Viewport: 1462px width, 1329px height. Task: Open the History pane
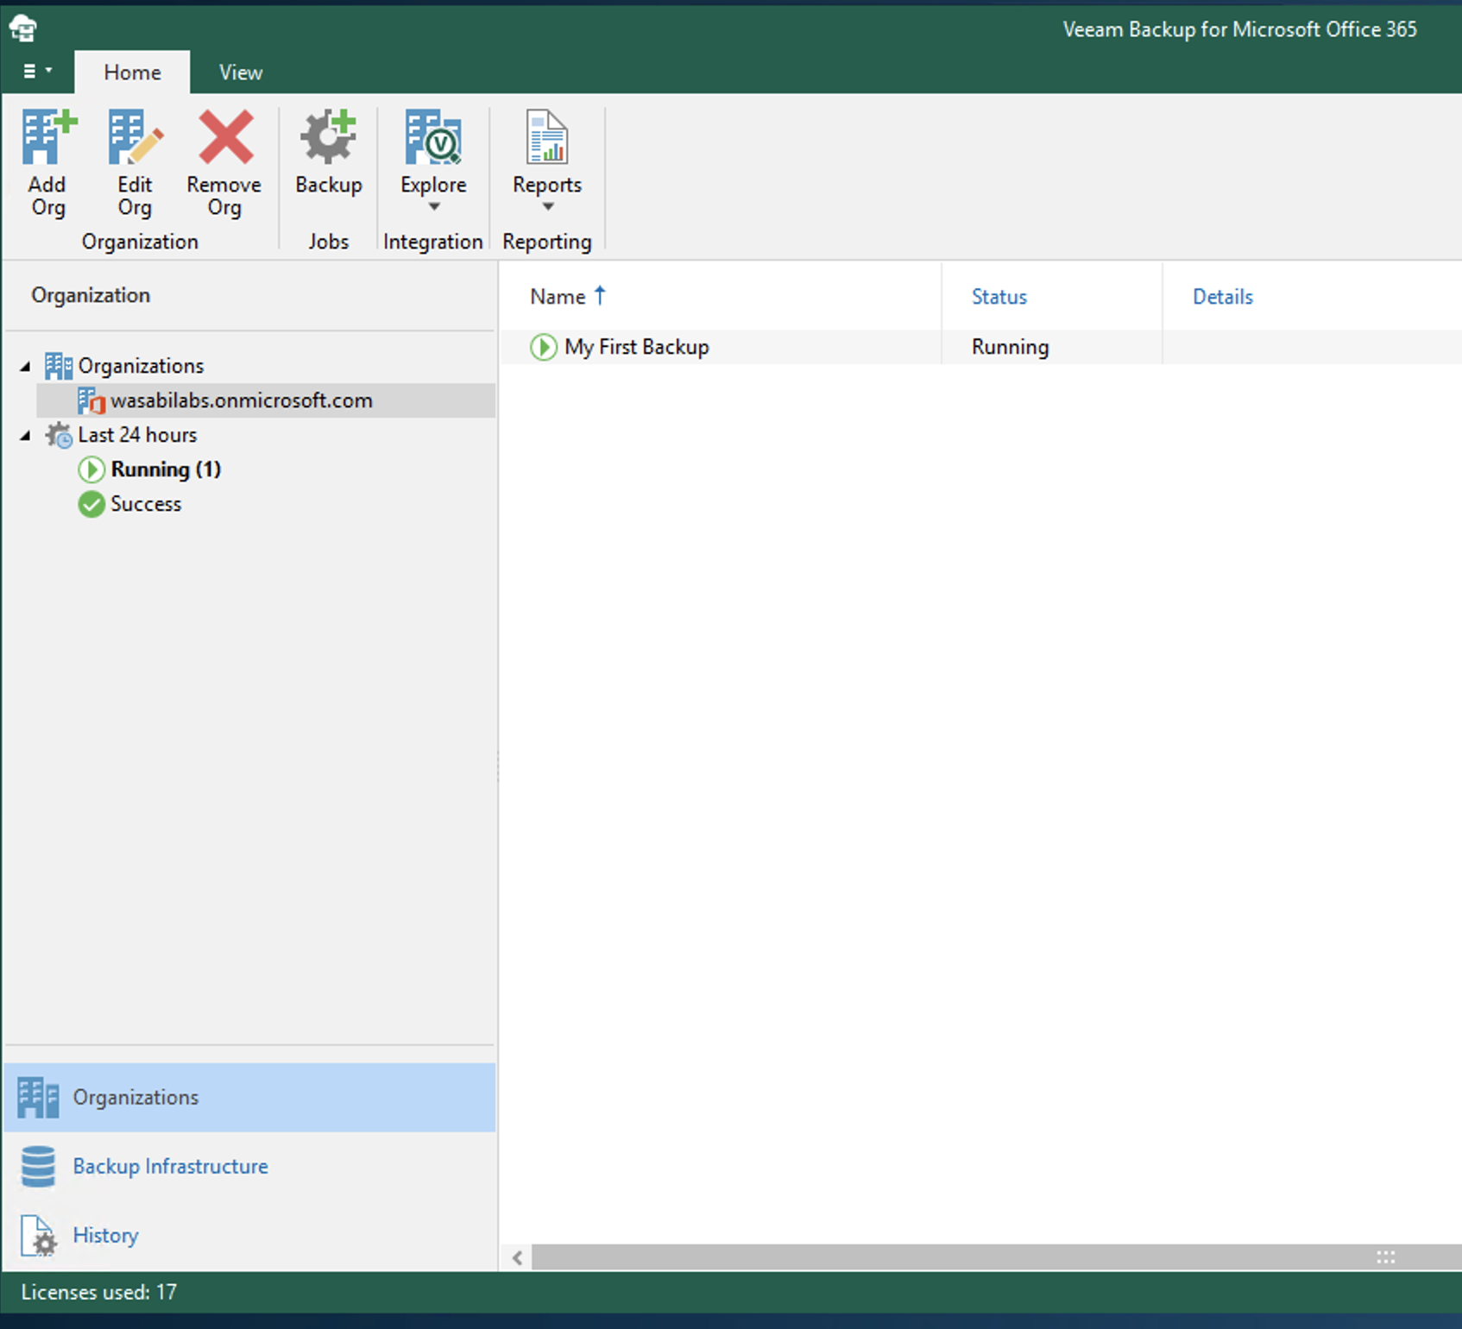(249, 1236)
